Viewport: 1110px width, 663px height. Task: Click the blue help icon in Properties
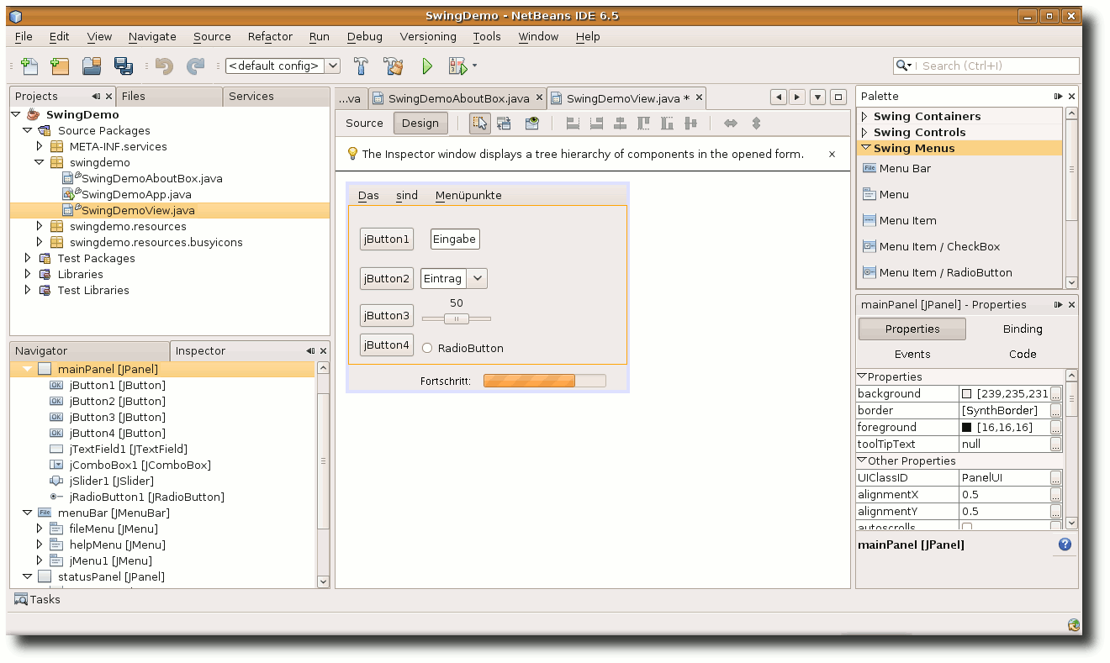(x=1065, y=545)
